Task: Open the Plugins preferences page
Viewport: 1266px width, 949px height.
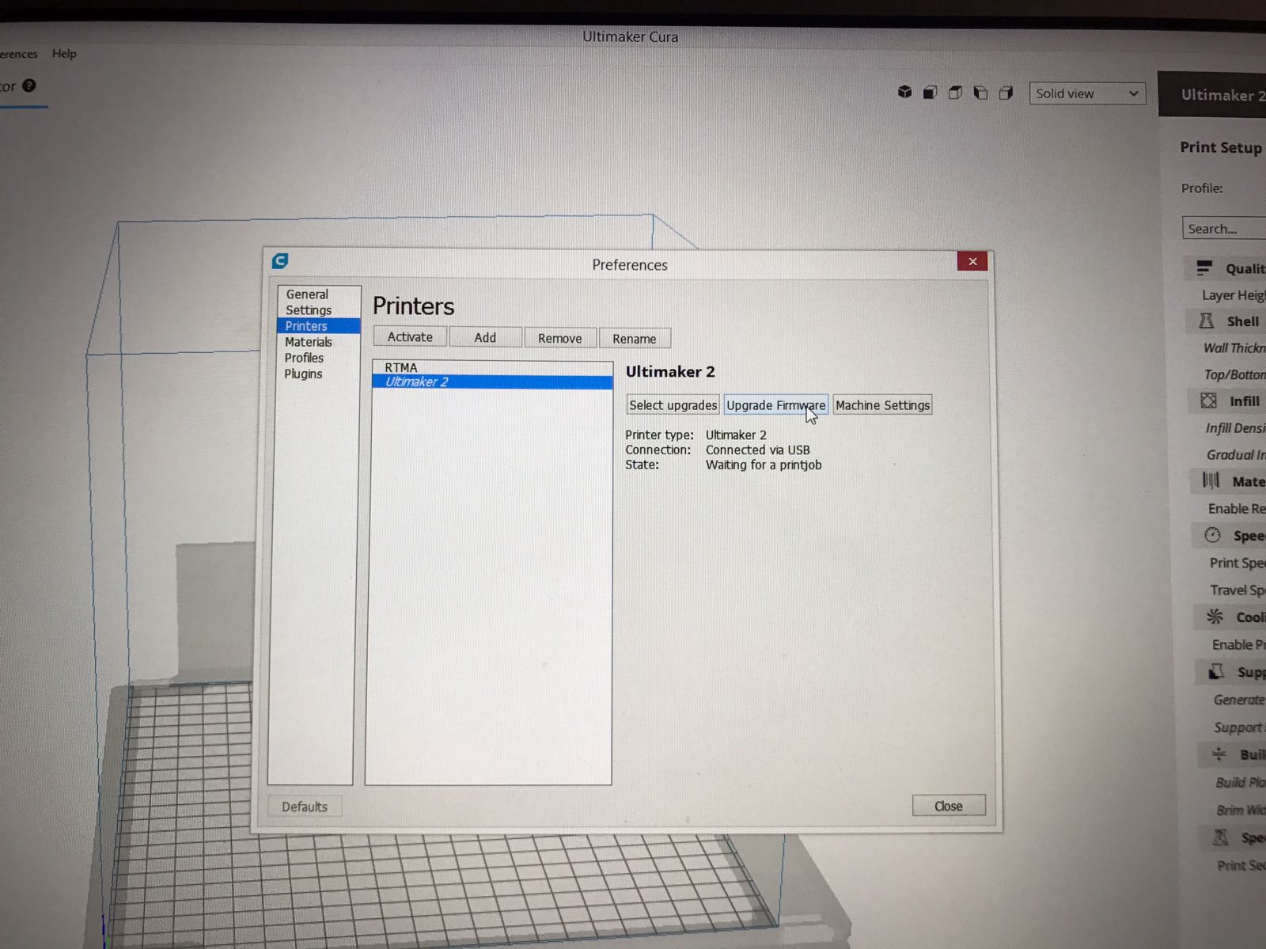Action: [303, 374]
